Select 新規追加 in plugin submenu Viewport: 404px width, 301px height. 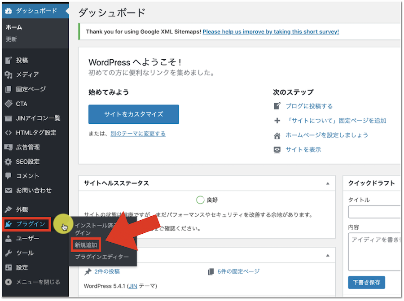86,245
